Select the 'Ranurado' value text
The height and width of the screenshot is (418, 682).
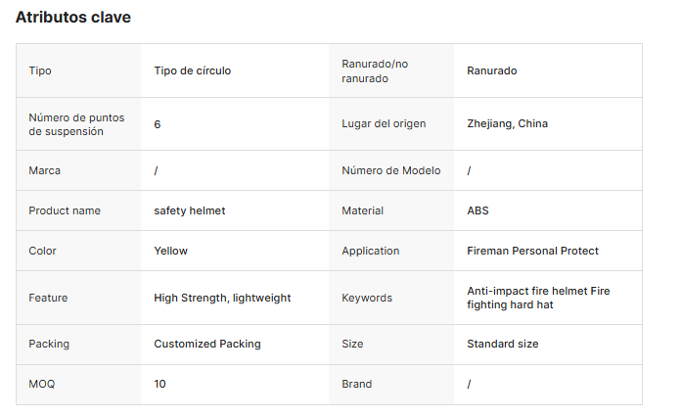491,70
